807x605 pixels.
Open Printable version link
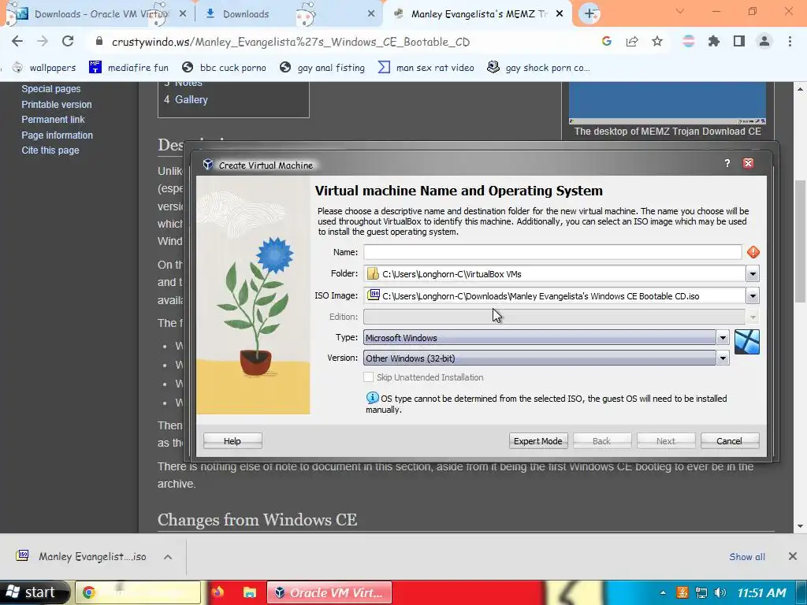coord(57,105)
